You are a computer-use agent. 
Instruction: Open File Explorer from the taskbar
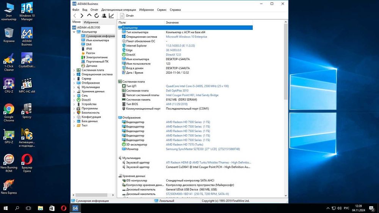[41, 208]
